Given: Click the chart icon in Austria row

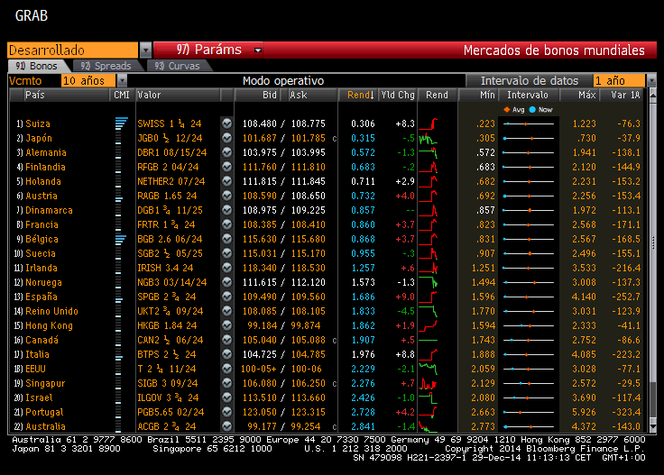Looking at the screenshot, I should tap(227, 196).
